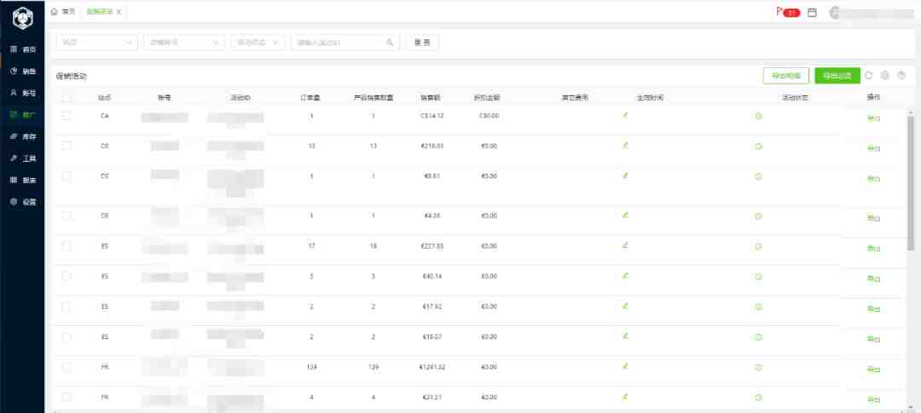Image resolution: width=921 pixels, height=413 pixels.
Task: Check the ES row with €227.85 sales
Action: (x=66, y=246)
